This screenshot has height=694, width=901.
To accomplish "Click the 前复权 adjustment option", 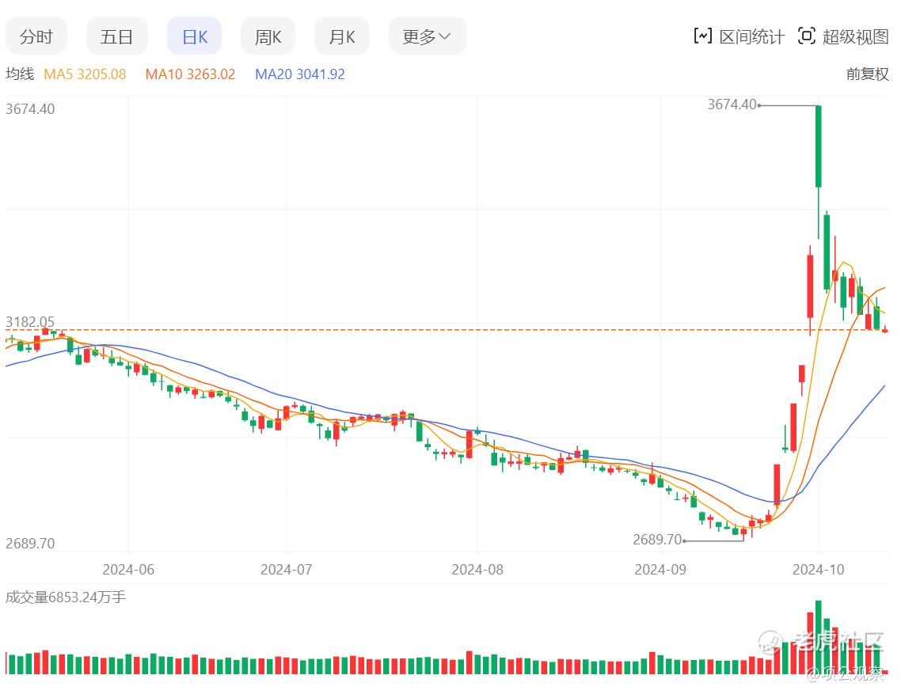I will (x=867, y=74).
